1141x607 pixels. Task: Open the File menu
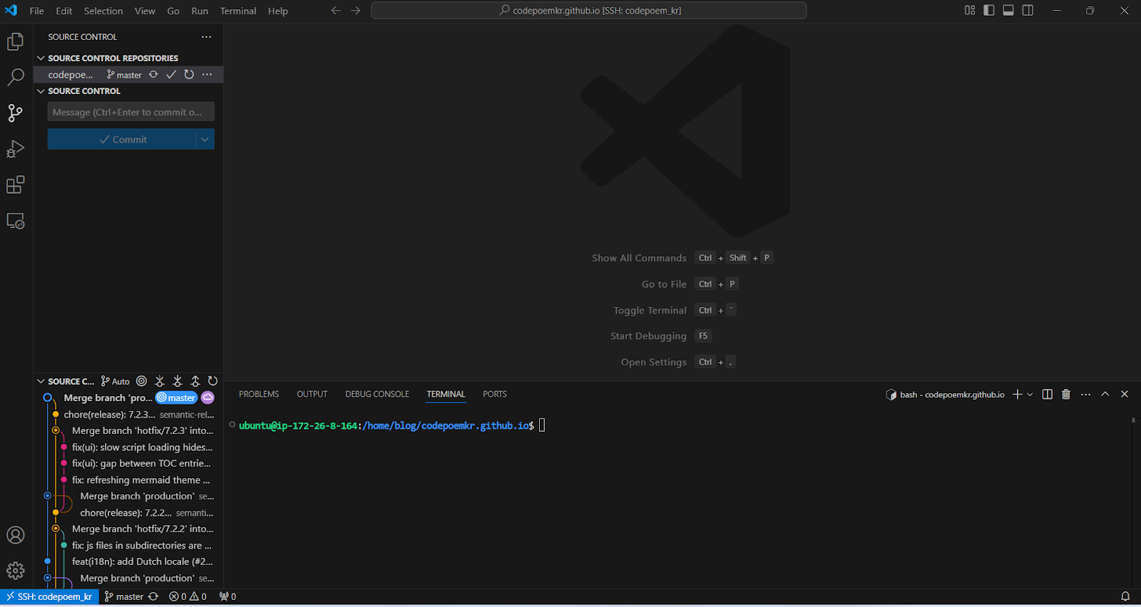click(37, 11)
